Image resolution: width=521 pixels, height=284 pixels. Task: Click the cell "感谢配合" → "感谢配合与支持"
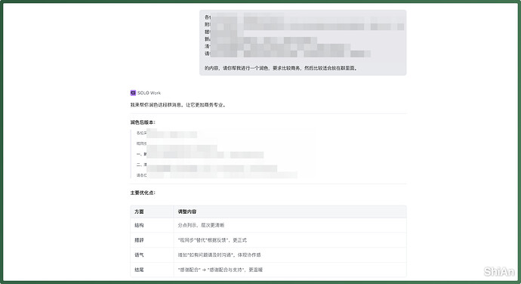(x=290, y=270)
